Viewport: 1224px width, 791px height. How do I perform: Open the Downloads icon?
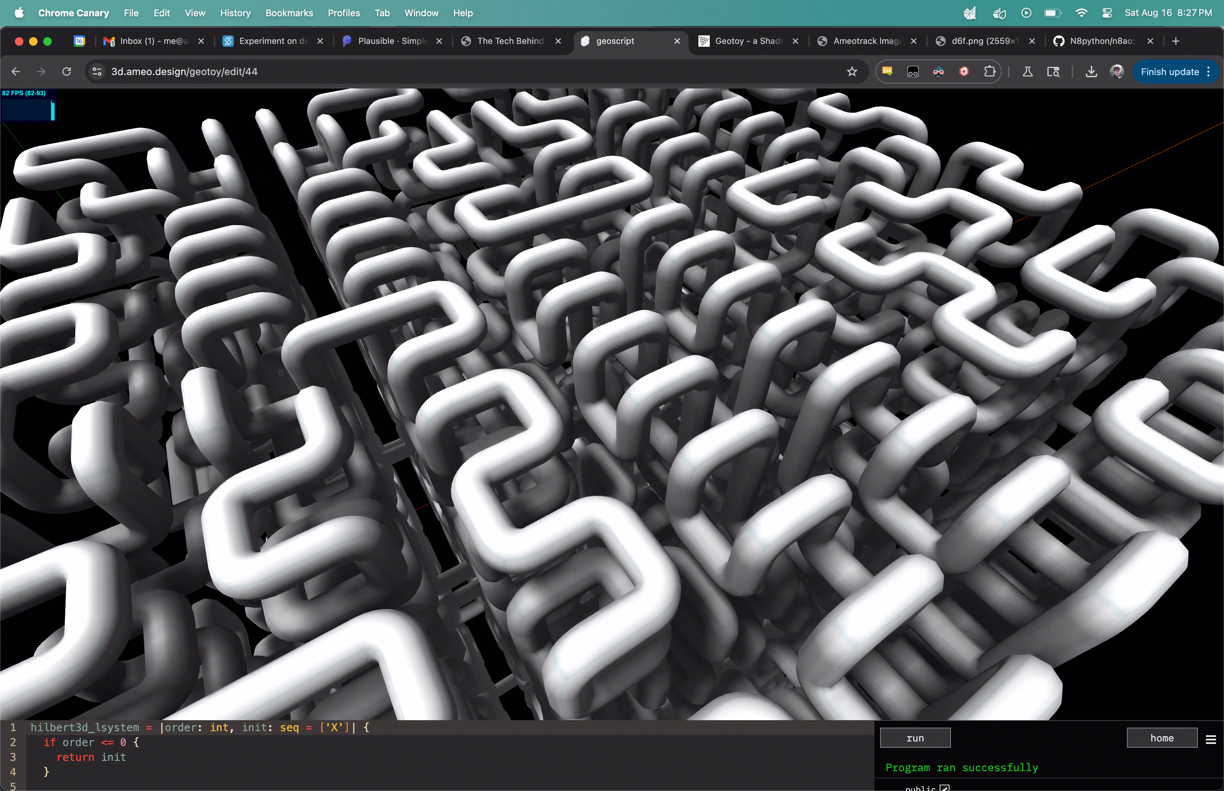[1091, 72]
